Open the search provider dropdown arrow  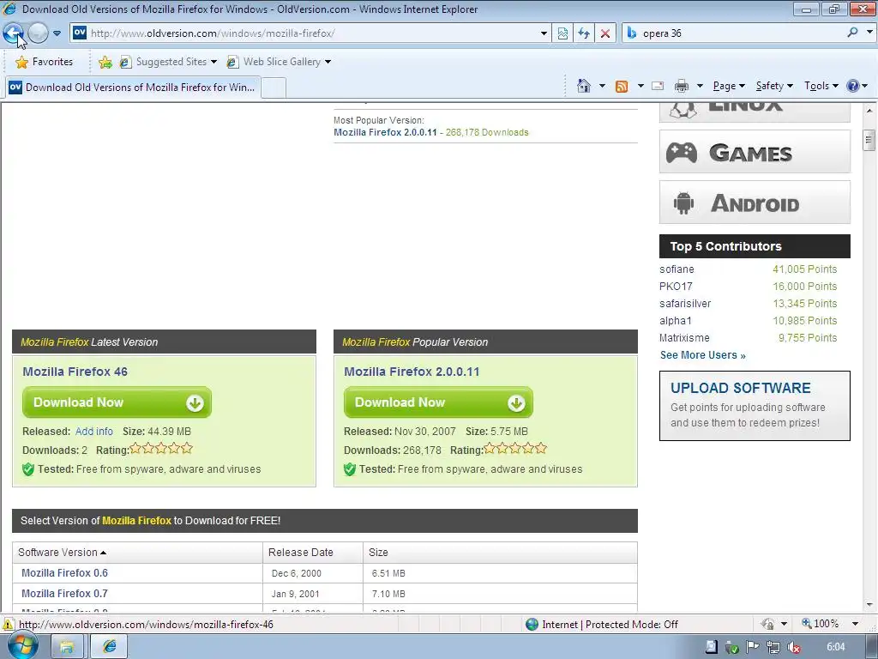[869, 33]
